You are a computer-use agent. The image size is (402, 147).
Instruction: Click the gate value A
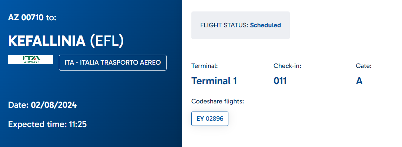pos(359,81)
